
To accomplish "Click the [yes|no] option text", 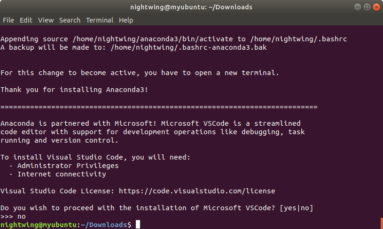I will pyautogui.click(x=296, y=208).
